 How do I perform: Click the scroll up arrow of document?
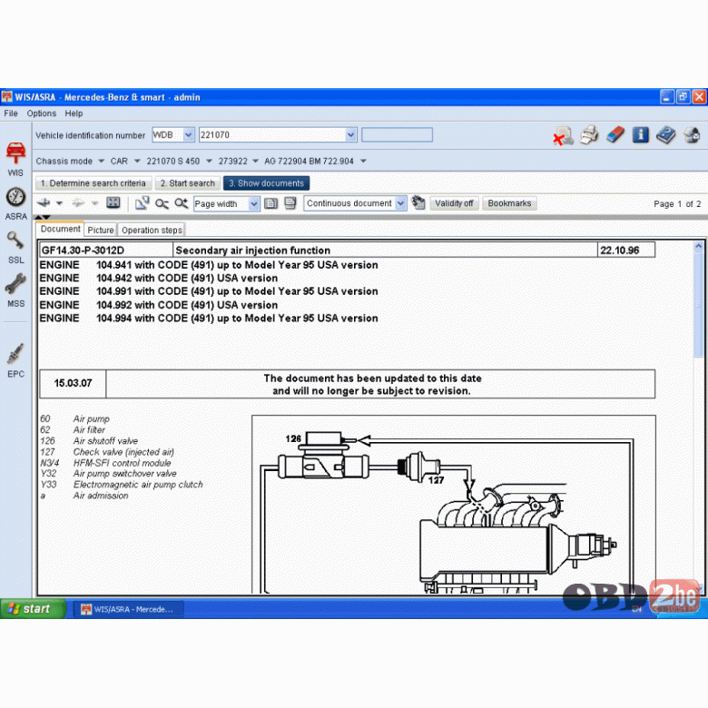698,247
